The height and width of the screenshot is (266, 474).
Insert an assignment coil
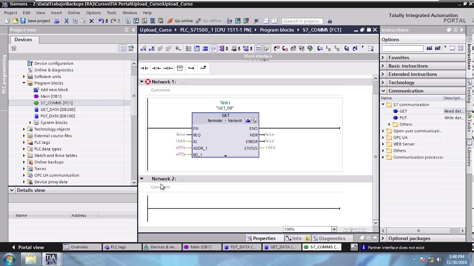[x=168, y=68]
